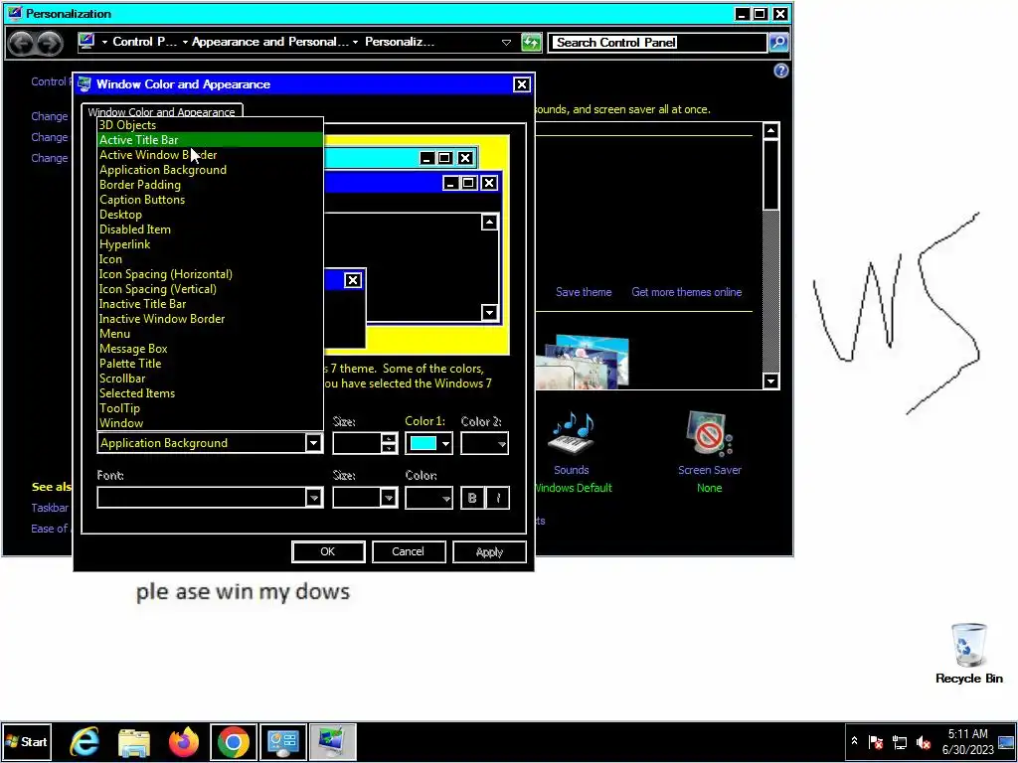The width and height of the screenshot is (1018, 763).
Task: Click the Forward navigation arrow
Action: (x=50, y=44)
